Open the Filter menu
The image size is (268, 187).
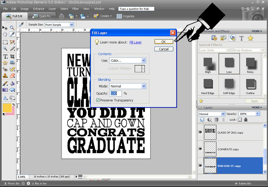75,9
